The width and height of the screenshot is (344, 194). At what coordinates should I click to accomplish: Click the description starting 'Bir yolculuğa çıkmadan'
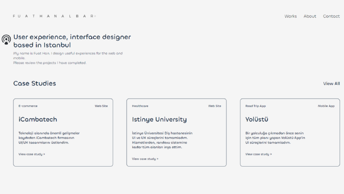(x=275, y=138)
